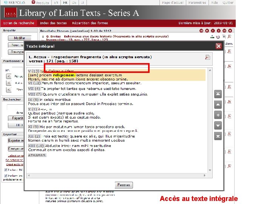Jump to top of text button
The height and width of the screenshot is (204, 272).
coord(218,94)
